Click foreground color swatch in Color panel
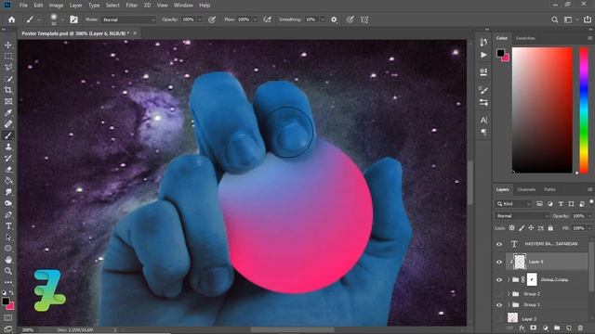 [500, 53]
